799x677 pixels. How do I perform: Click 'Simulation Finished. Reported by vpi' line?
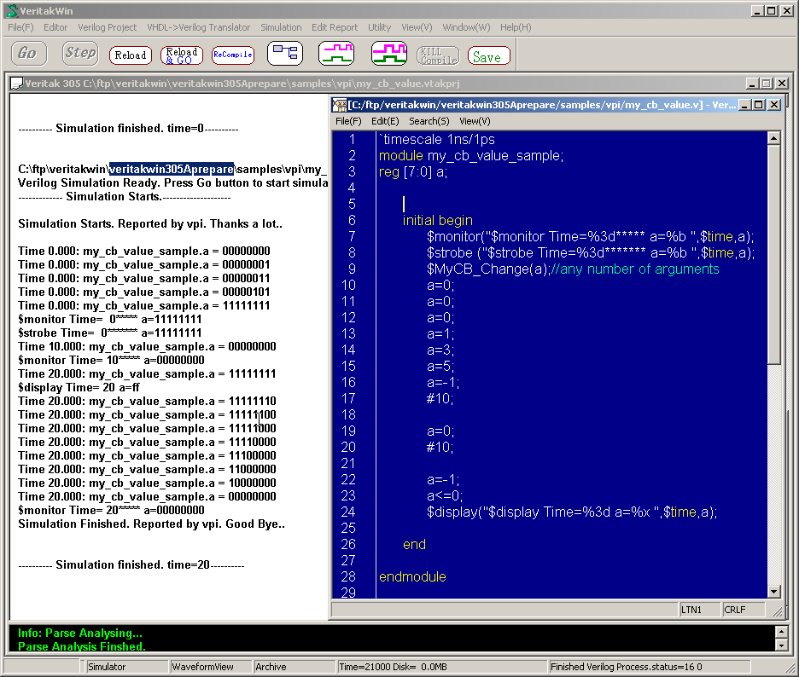pos(151,524)
